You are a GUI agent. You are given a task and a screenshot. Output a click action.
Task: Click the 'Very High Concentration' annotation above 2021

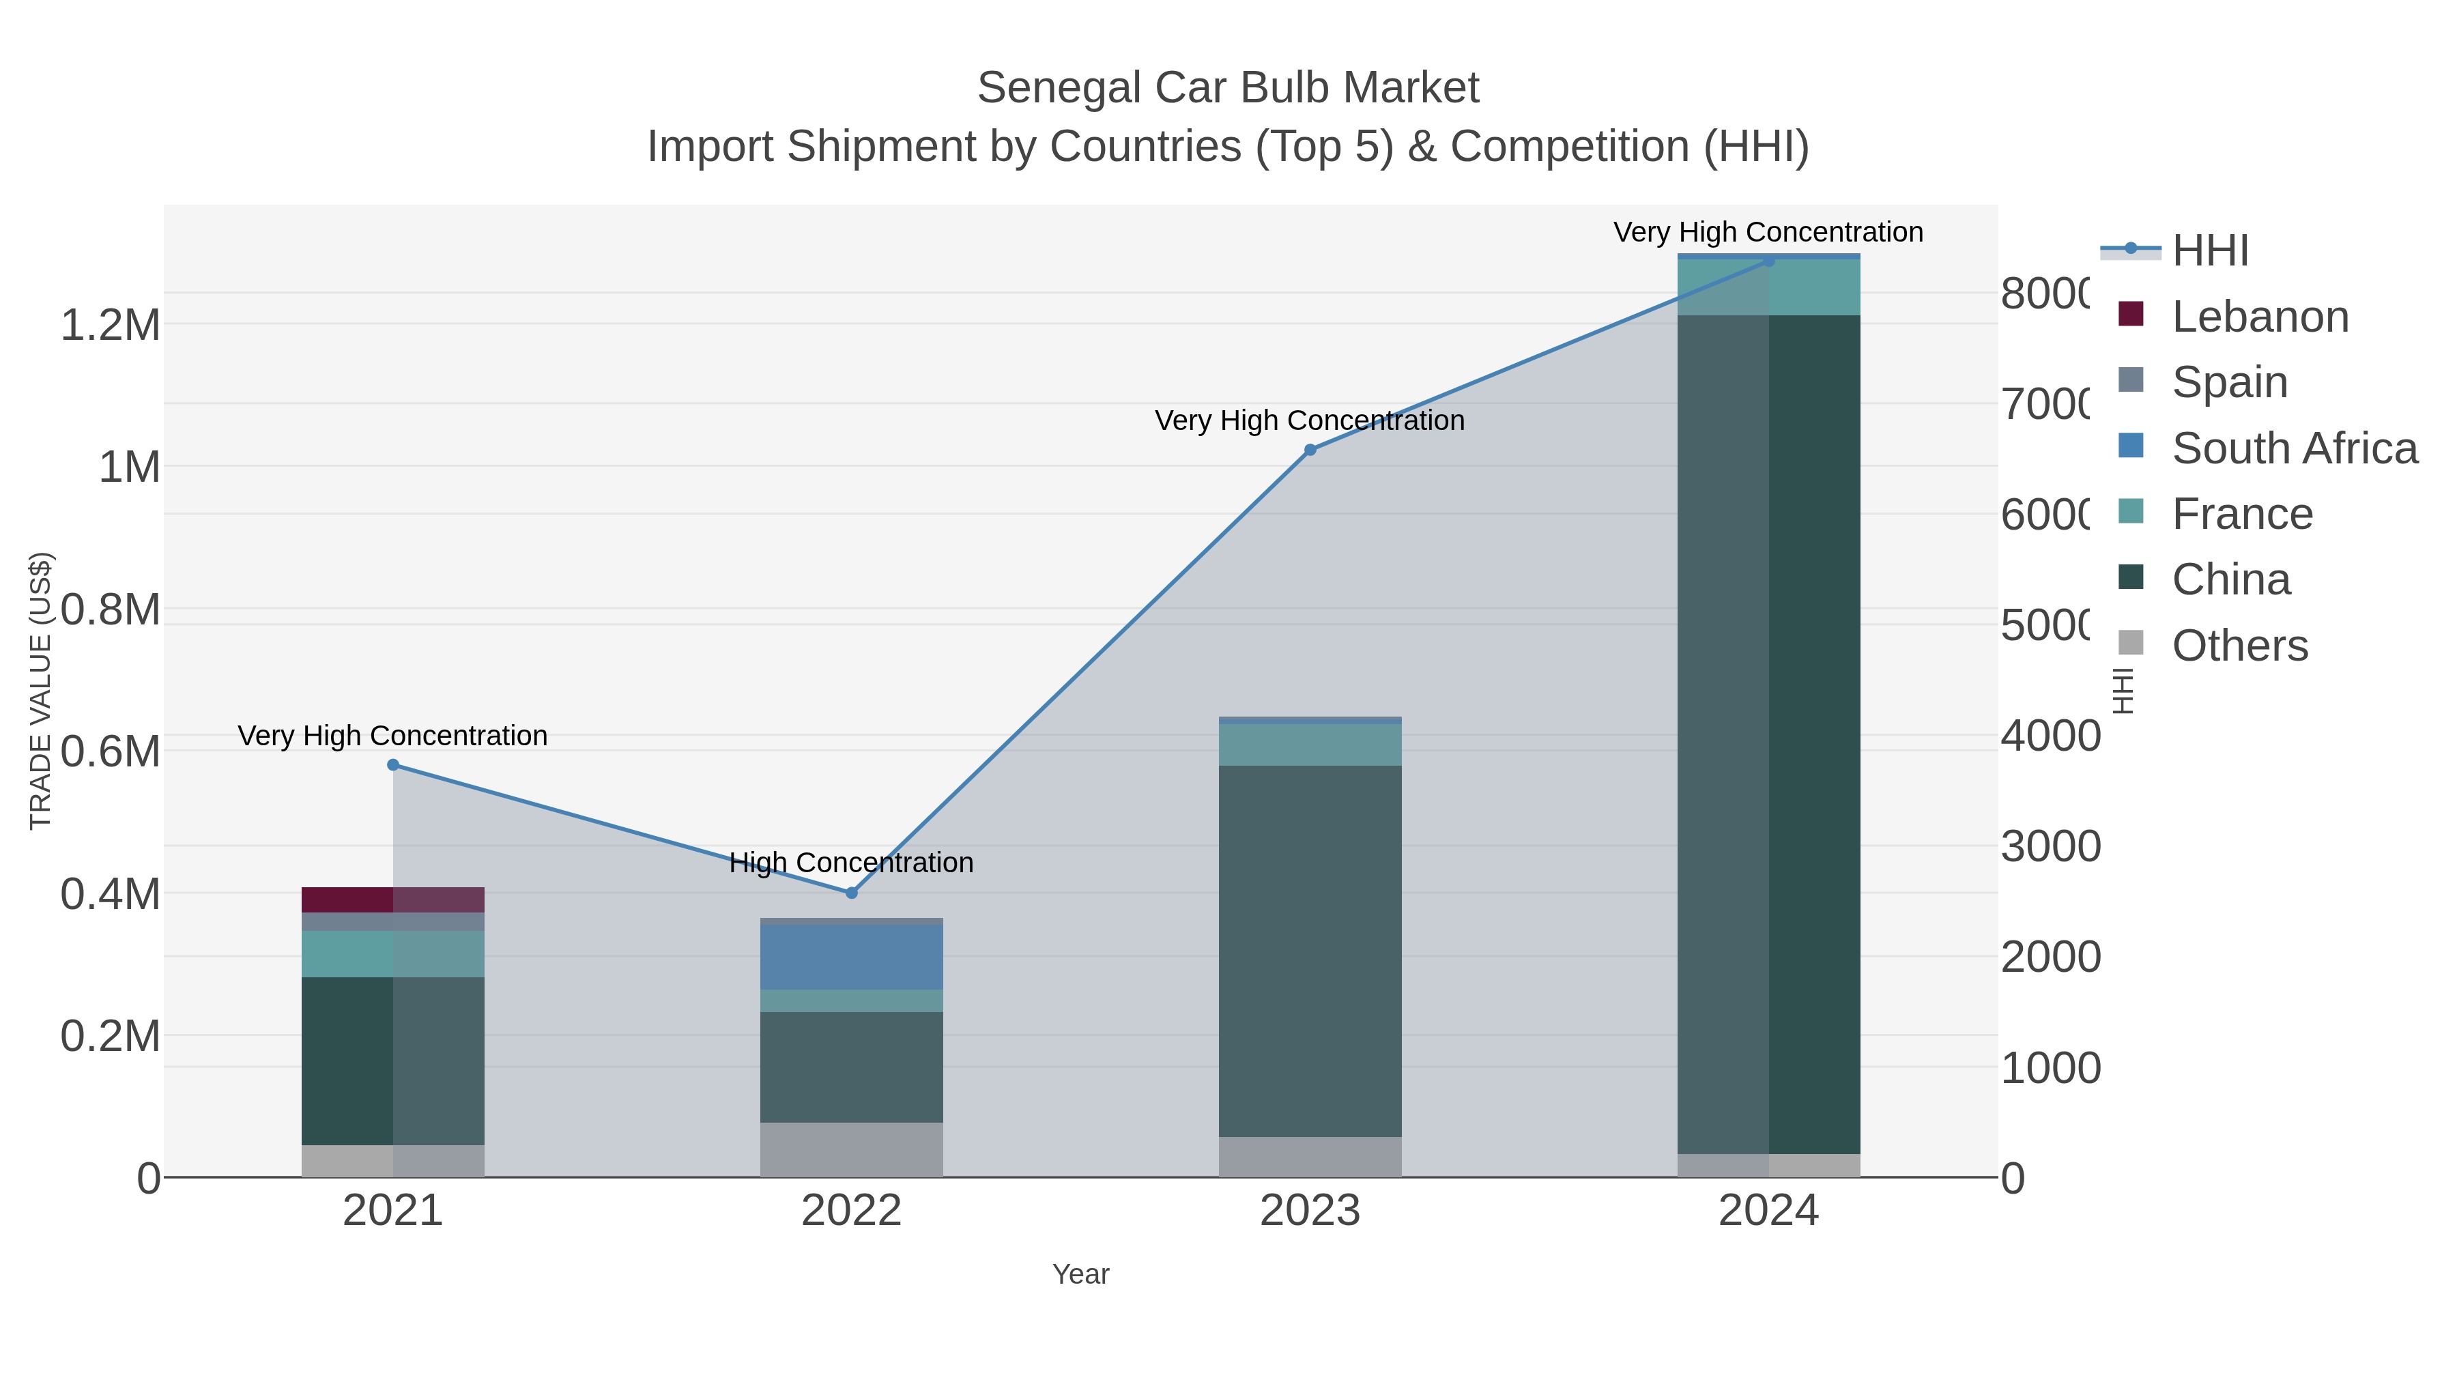[393, 736]
